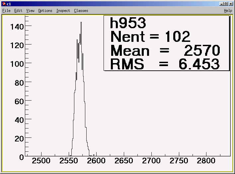Image resolution: width=235 pixels, height=174 pixels.
Task: Click the x-axis label 2550
Action: (x=69, y=161)
